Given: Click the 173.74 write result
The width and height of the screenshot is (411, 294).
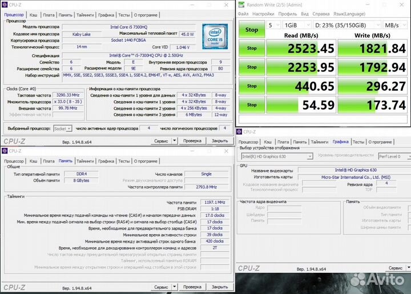Looking at the screenshot, I should click(x=372, y=105).
